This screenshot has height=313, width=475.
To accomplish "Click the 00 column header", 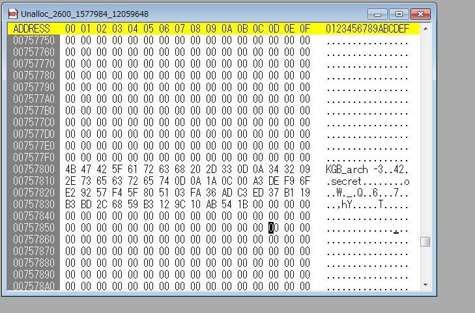I will point(70,29).
